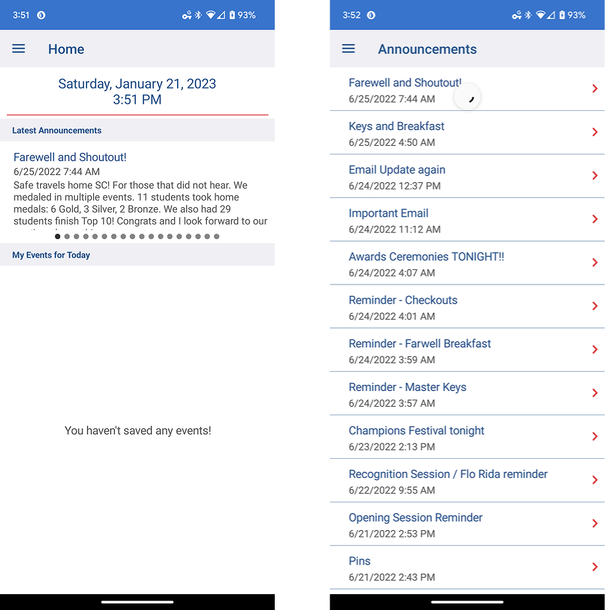Viewport: 605px width, 610px height.
Task: Tap 'Safe travels home SC!' announcement body text
Action: 140,203
